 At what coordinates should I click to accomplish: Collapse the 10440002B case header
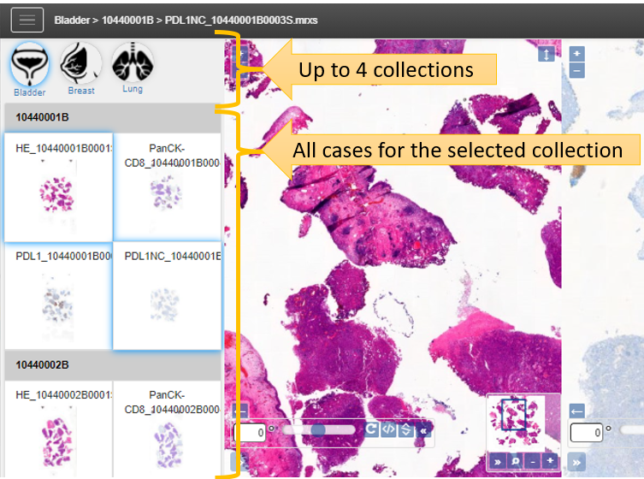pos(112,364)
